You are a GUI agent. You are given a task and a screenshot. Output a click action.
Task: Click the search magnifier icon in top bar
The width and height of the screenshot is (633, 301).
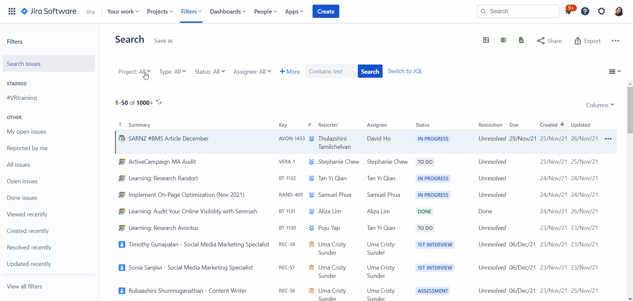[483, 11]
